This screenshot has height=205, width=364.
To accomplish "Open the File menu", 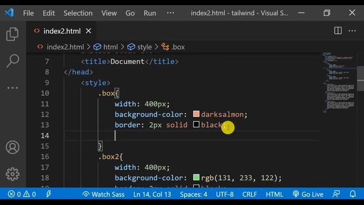I will pyautogui.click(x=28, y=13).
